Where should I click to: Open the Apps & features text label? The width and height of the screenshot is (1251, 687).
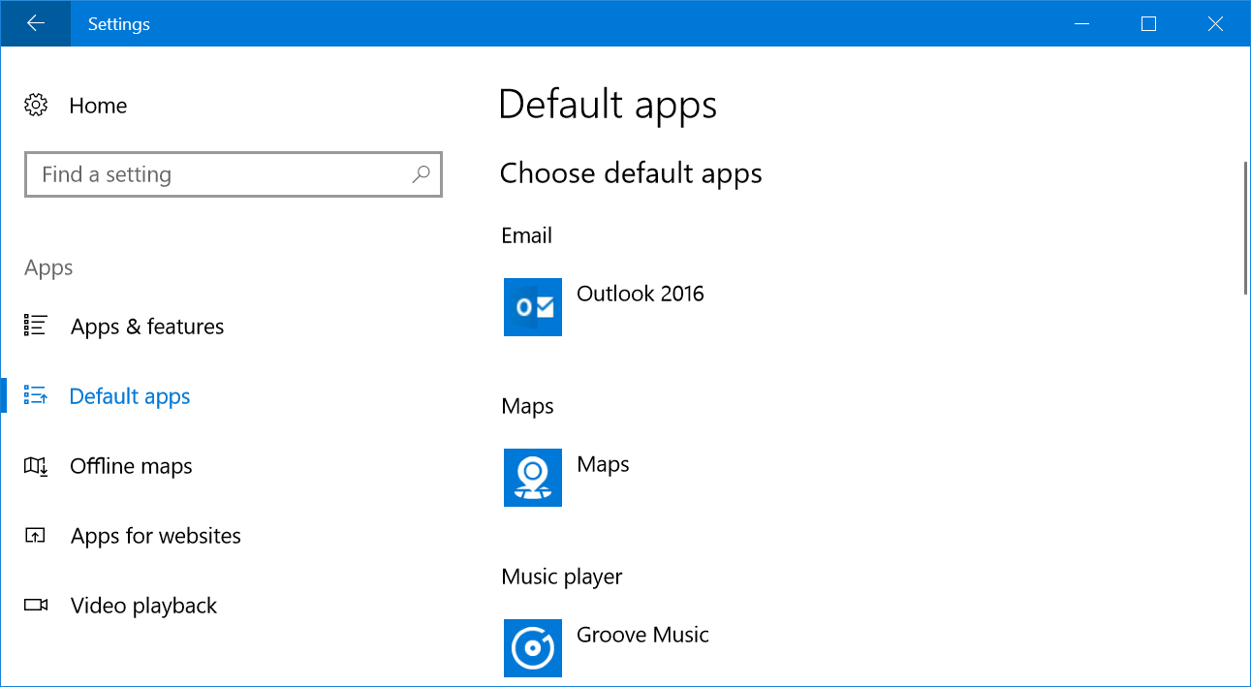point(147,327)
